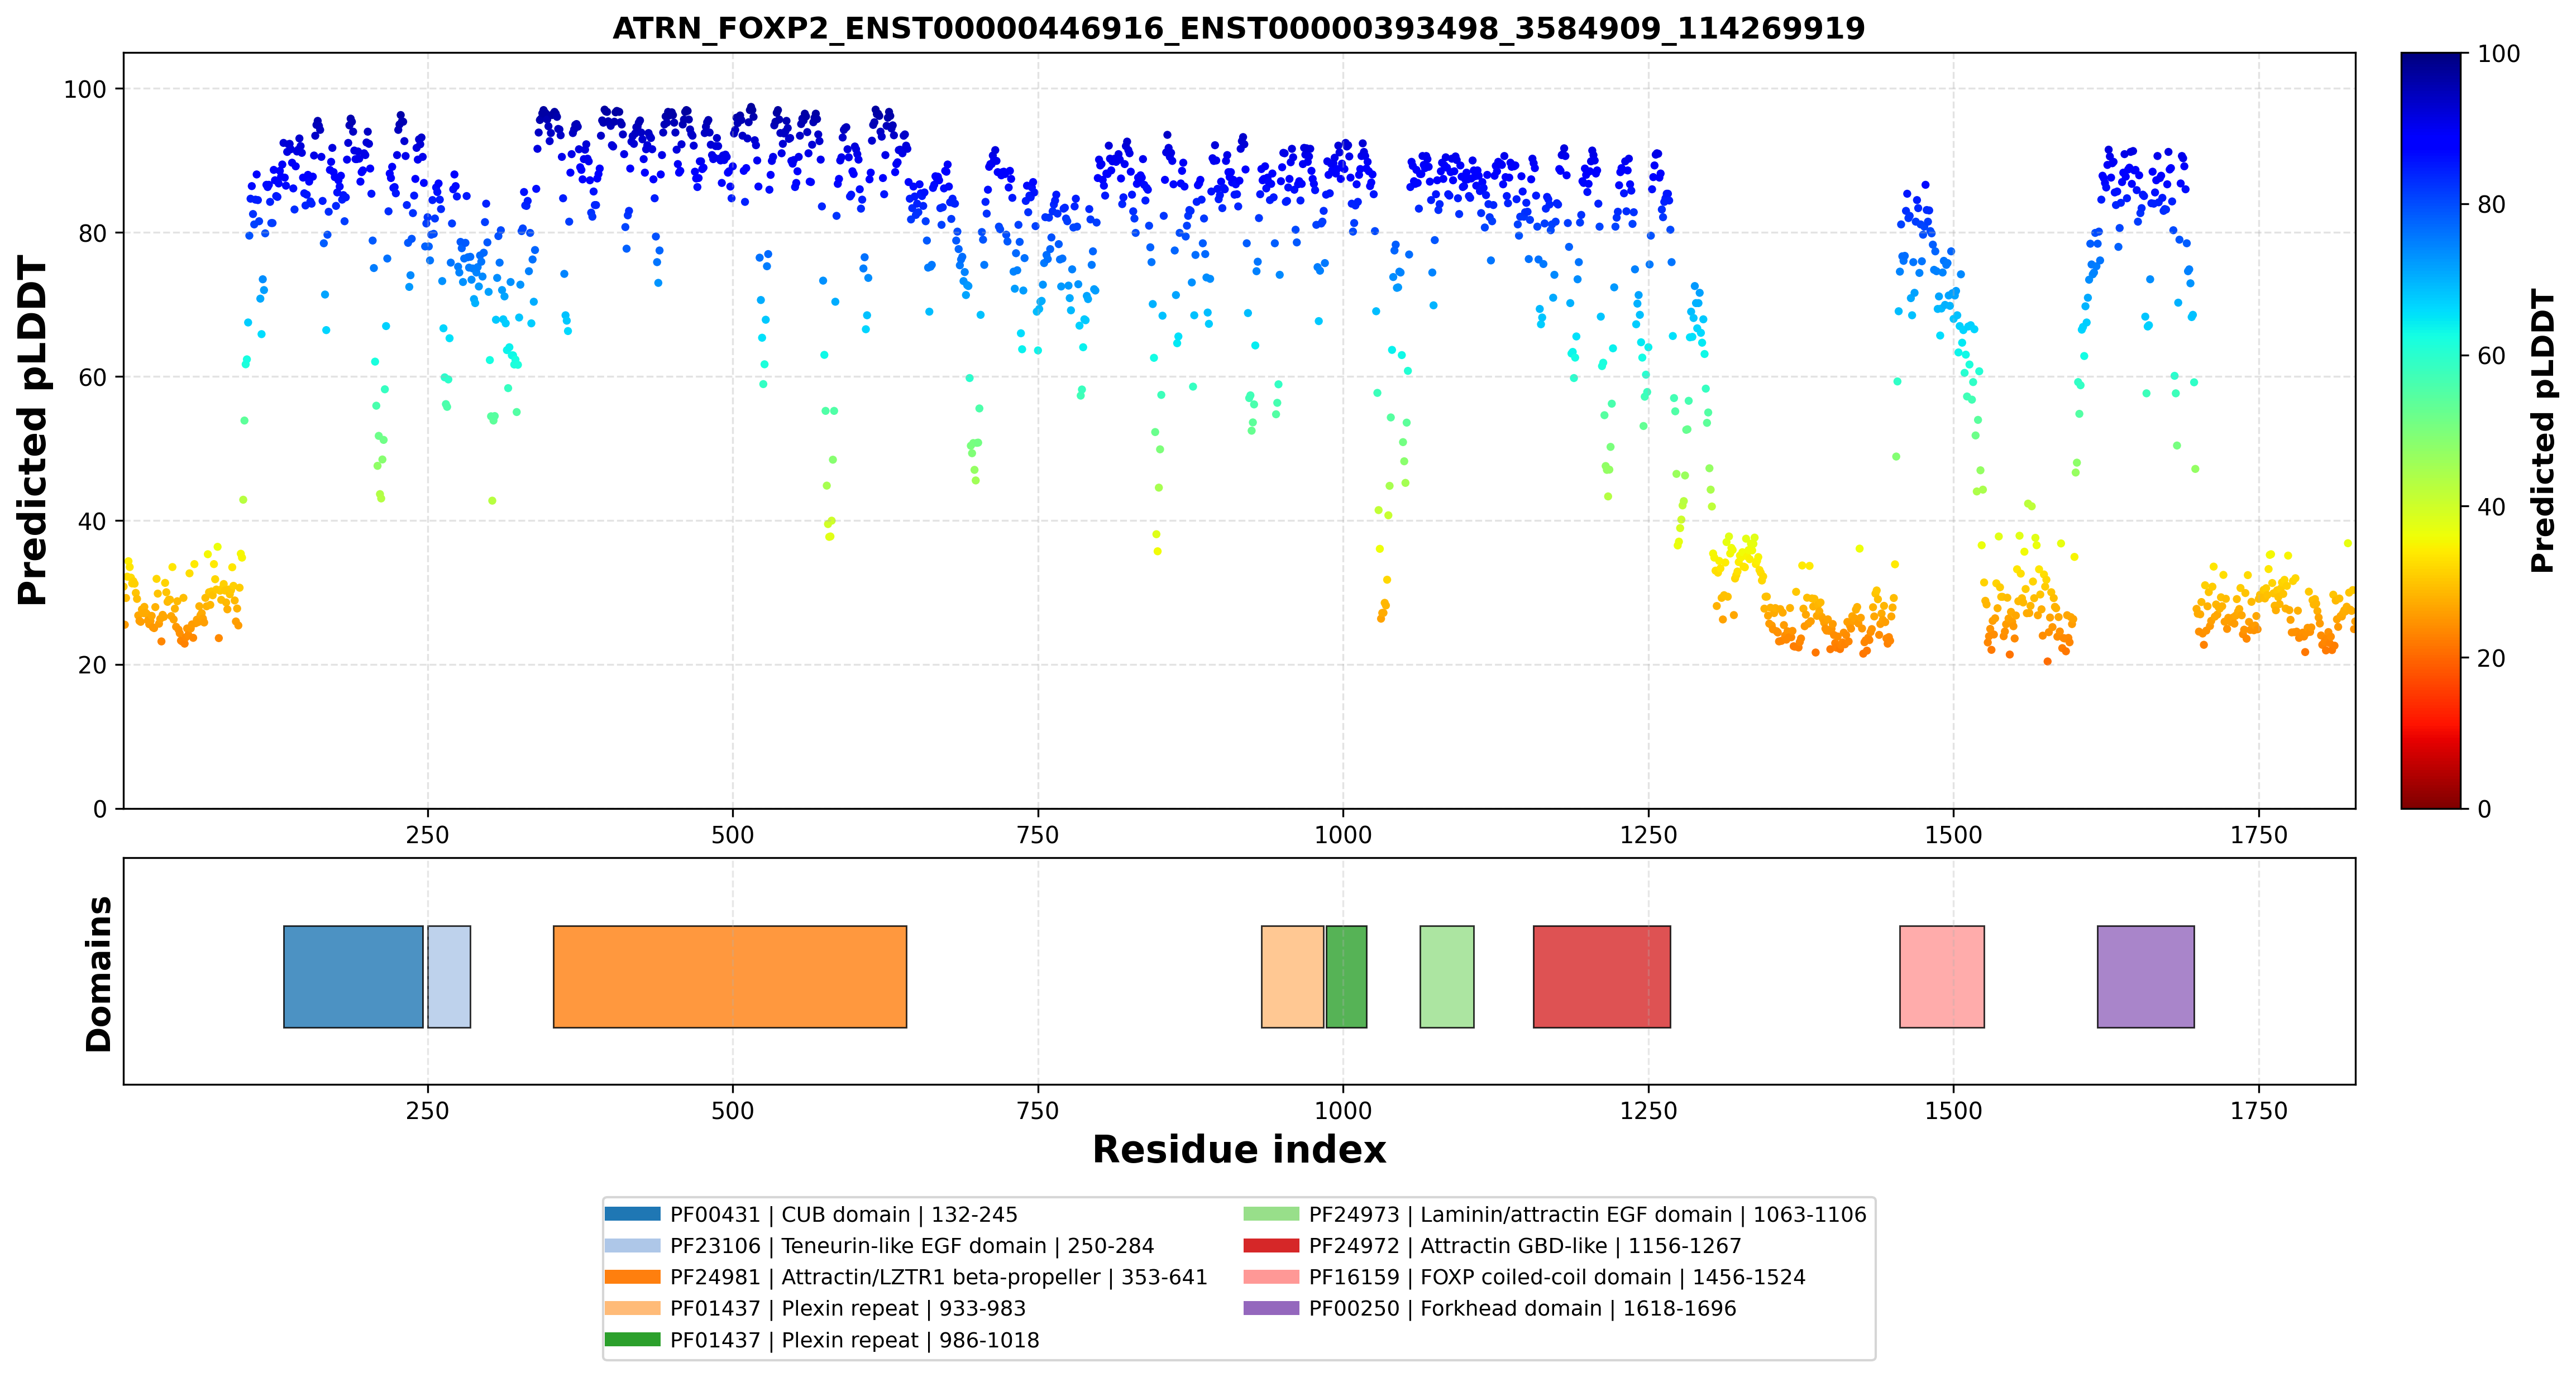Click the FOXP coiled-coil domain legend swatch
This screenshot has height=1377, width=2576.
1271,1277
